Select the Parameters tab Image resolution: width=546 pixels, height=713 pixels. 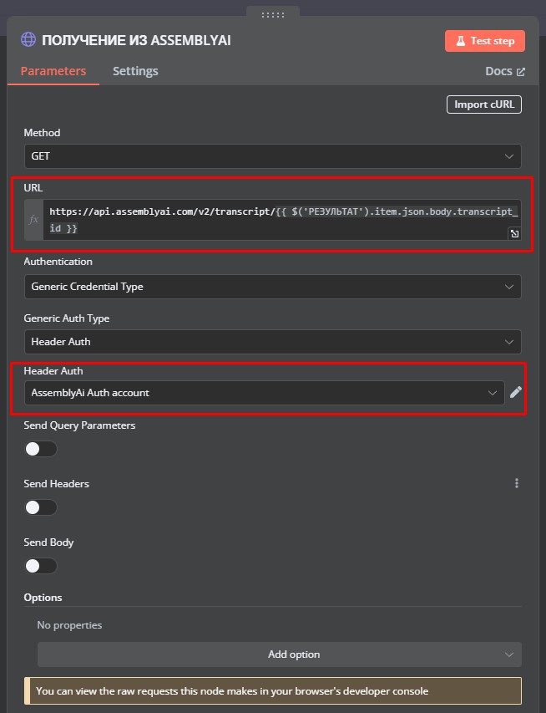(x=53, y=71)
